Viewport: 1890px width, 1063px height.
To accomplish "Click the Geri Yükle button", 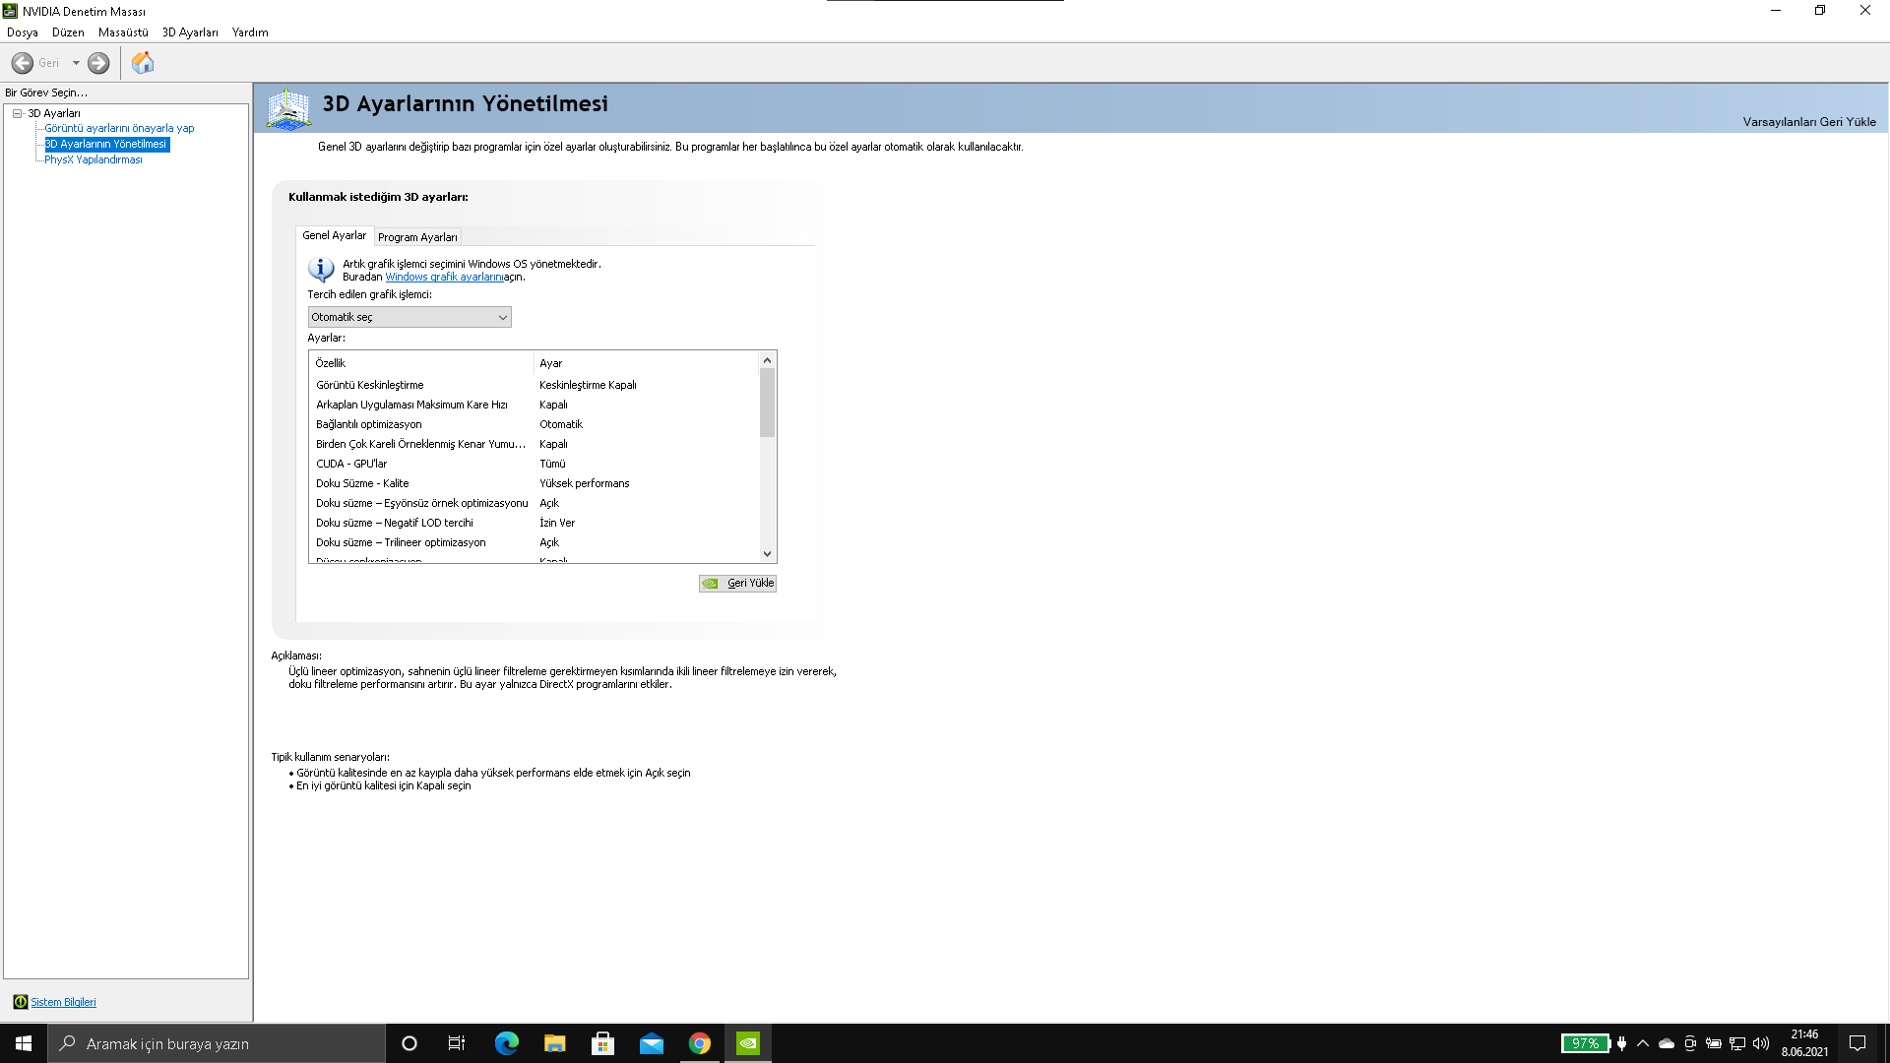I will [737, 584].
